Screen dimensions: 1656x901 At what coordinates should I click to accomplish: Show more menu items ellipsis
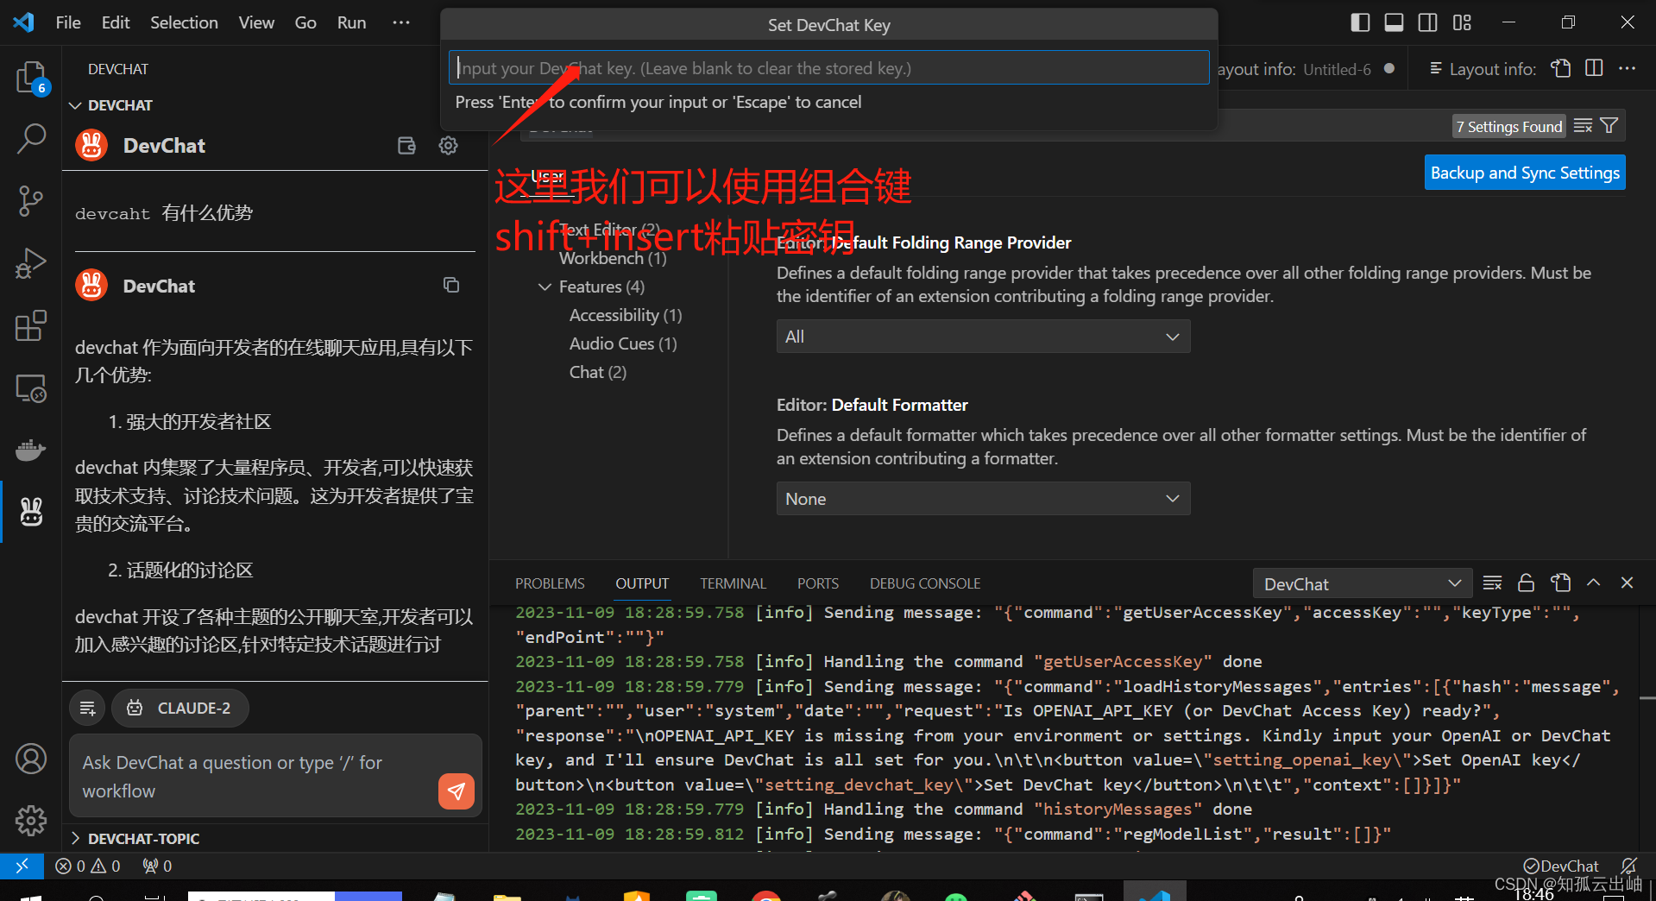(401, 22)
